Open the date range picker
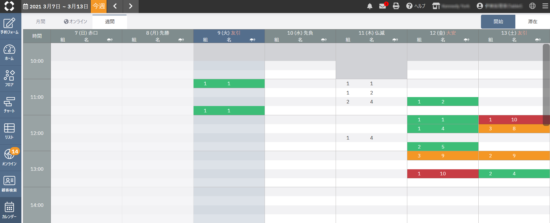Viewport: 550px width, 223px height. pos(56,6)
